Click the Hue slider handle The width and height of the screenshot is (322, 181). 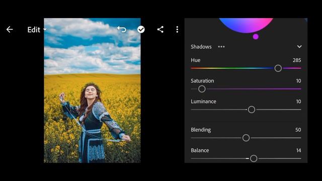click(x=278, y=68)
